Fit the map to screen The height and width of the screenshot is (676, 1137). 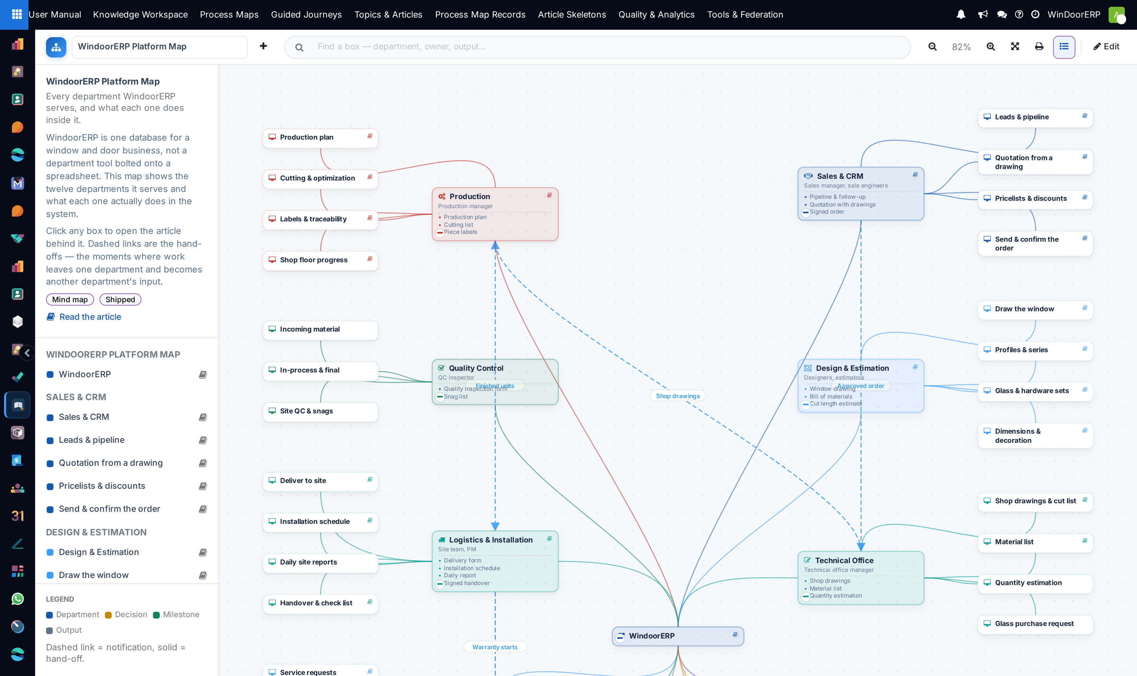(1015, 46)
